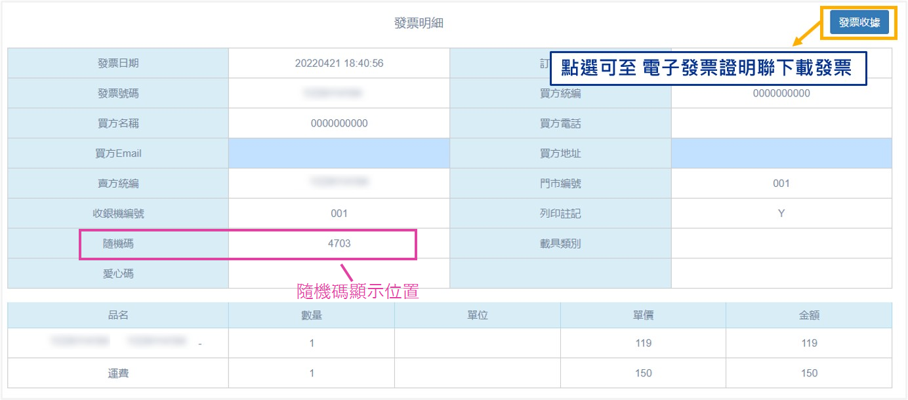Select the random code value 4703
This screenshot has height=400, width=908.
(x=339, y=243)
